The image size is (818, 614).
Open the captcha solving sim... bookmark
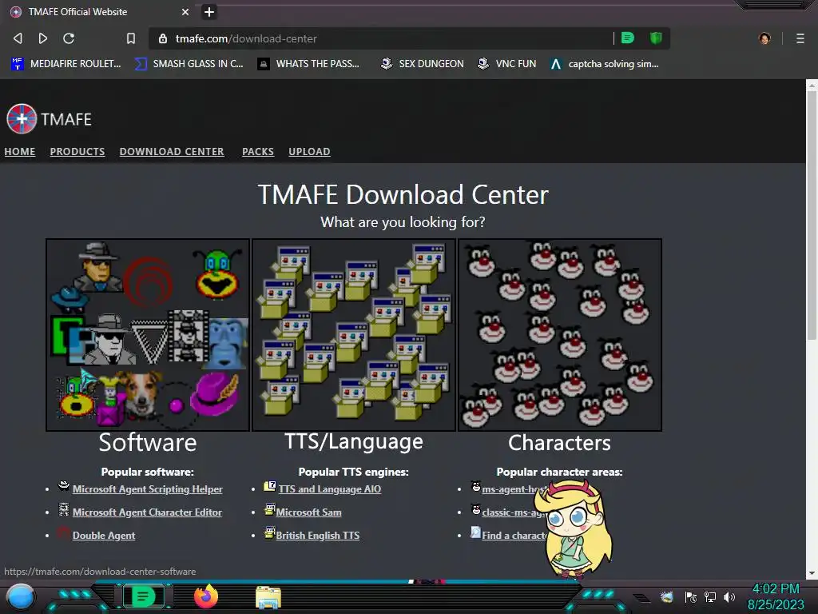pyautogui.click(x=605, y=64)
